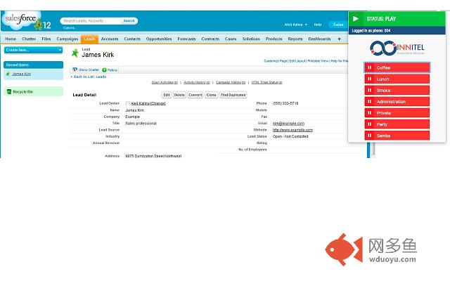Open the Dashboards tab

tap(319, 39)
